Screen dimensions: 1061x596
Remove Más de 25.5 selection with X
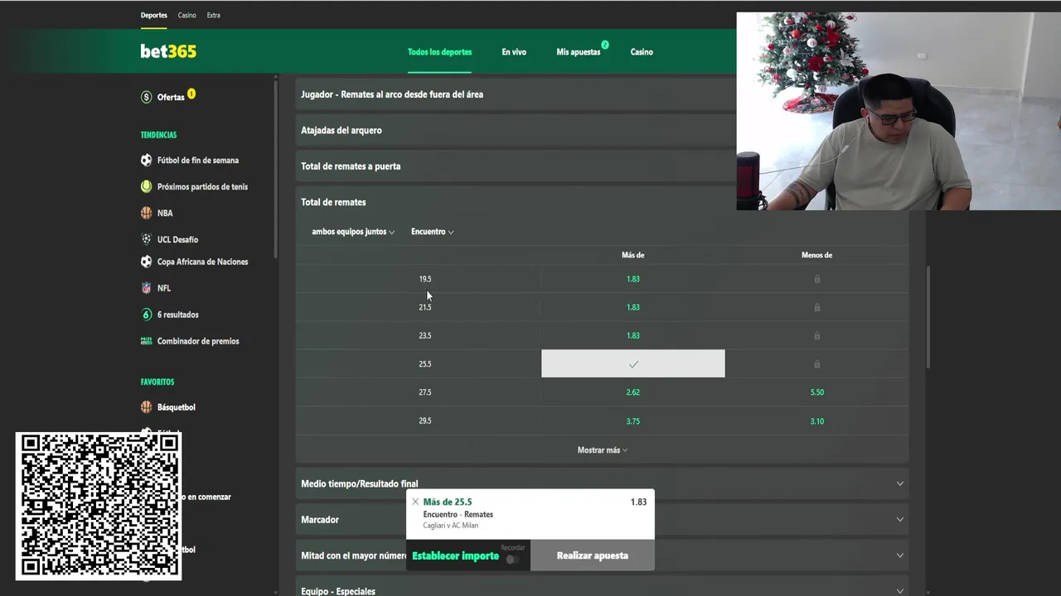coord(415,502)
